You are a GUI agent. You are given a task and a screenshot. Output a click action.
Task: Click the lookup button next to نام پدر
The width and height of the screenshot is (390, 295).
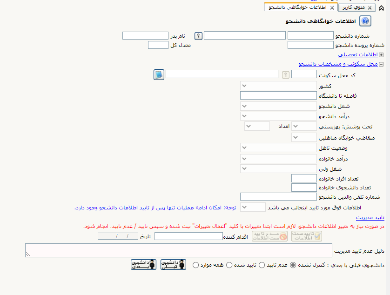coord(198,36)
